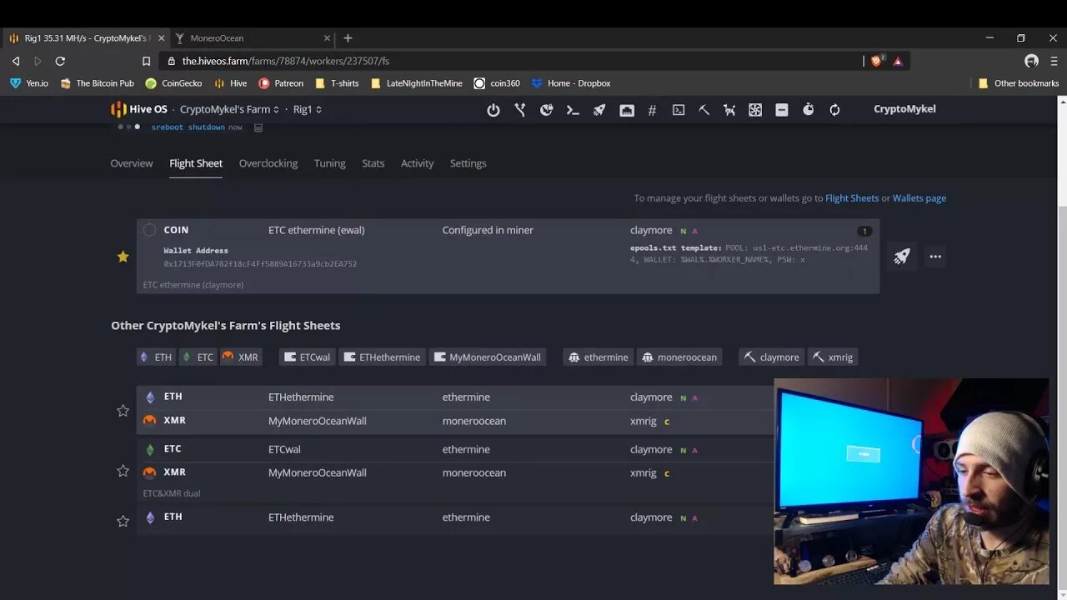Filter by claymore miner tag
Image resolution: width=1067 pixels, height=600 pixels.
(x=772, y=357)
